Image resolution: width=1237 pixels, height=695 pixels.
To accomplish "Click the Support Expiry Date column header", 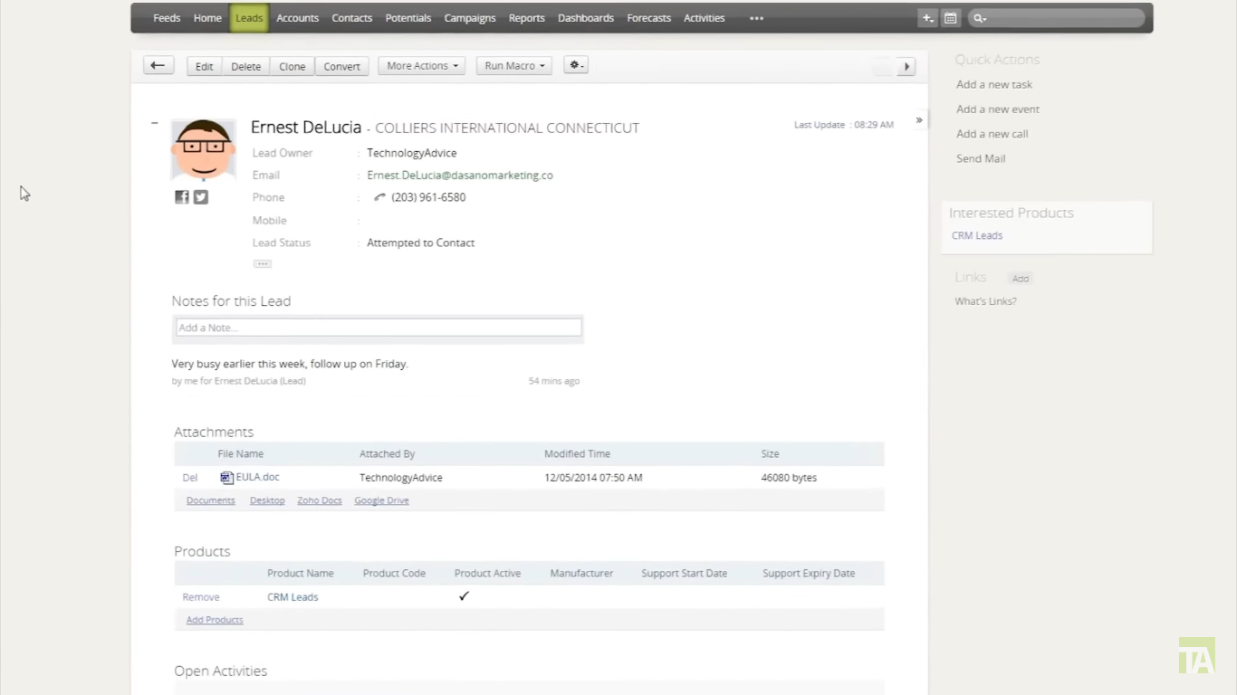I will pos(809,574).
